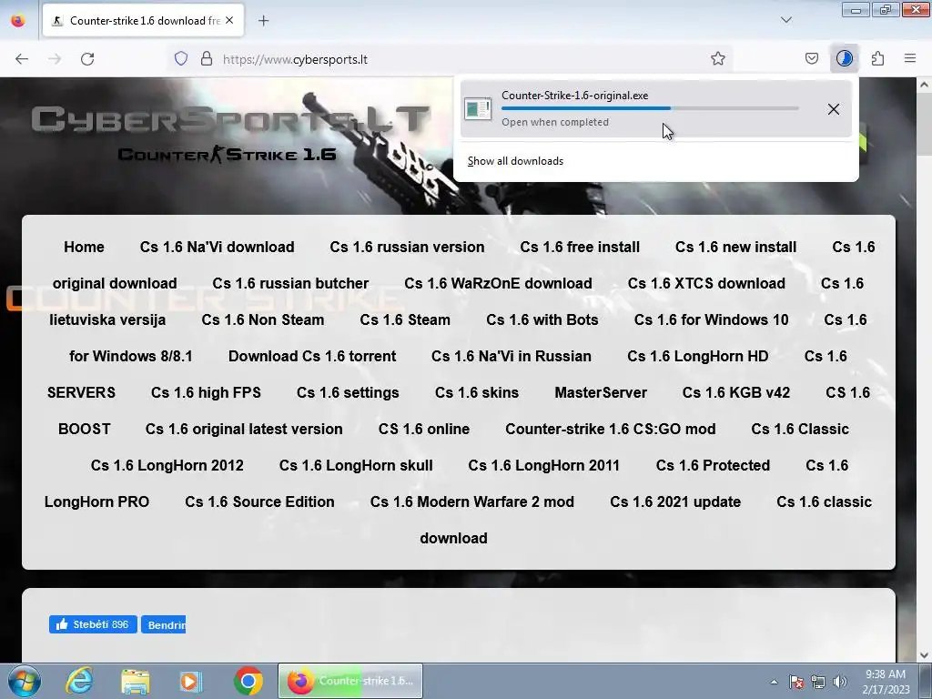Open the Windows Start menu
932x699 pixels.
[24, 681]
